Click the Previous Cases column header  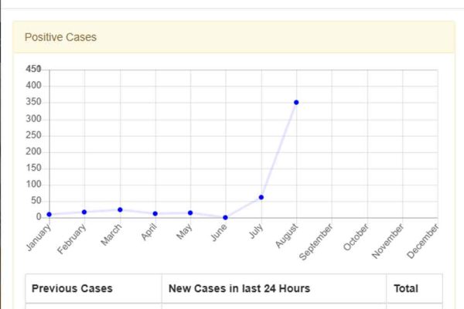(x=72, y=288)
